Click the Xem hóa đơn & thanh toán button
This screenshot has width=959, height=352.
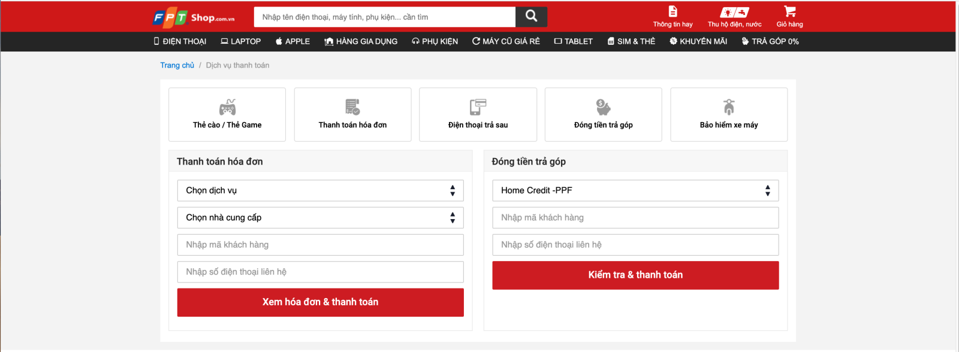pyautogui.click(x=320, y=302)
